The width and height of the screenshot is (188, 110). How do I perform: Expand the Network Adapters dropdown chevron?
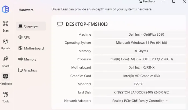[x=167, y=101]
